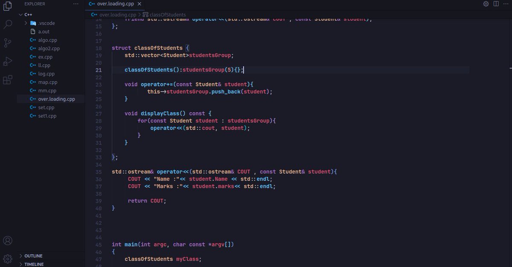Viewport: 512px width, 267px height.
Task: Click the C++ icon beside algo.cpp
Action: pyautogui.click(x=33, y=40)
